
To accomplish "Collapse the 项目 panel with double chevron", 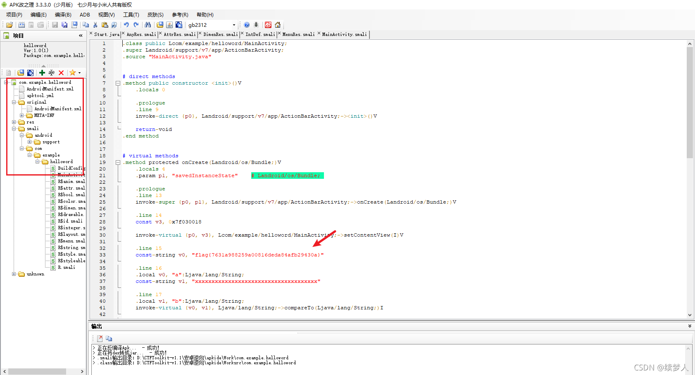I will click(x=81, y=36).
